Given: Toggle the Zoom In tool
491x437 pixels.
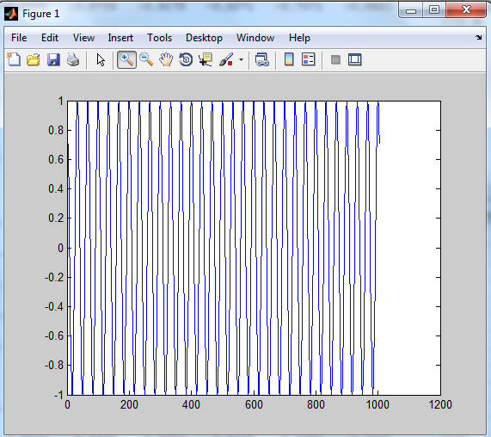Looking at the screenshot, I should [x=126, y=59].
